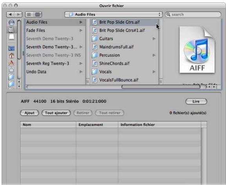Click the ShineChords.aif file icon

point(95,64)
